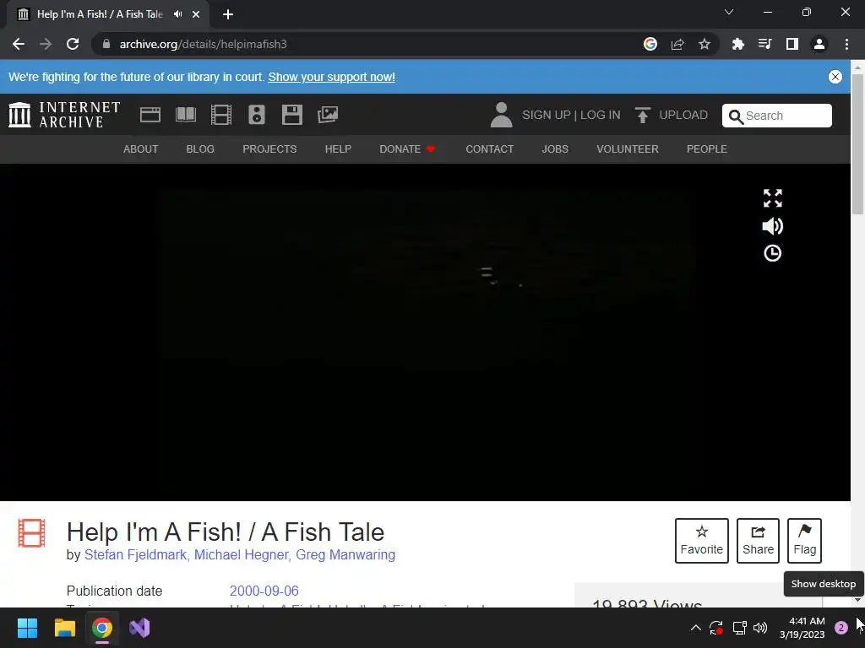Open author Michael Hegner link
Viewport: 865px width, 648px height.
[x=242, y=554]
